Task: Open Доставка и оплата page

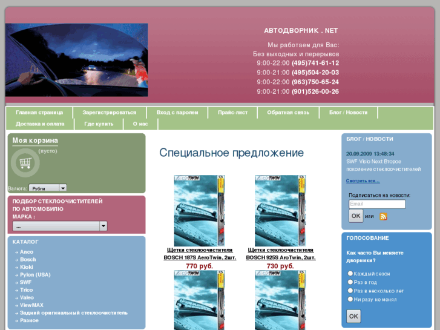Action: pyautogui.click(x=40, y=124)
